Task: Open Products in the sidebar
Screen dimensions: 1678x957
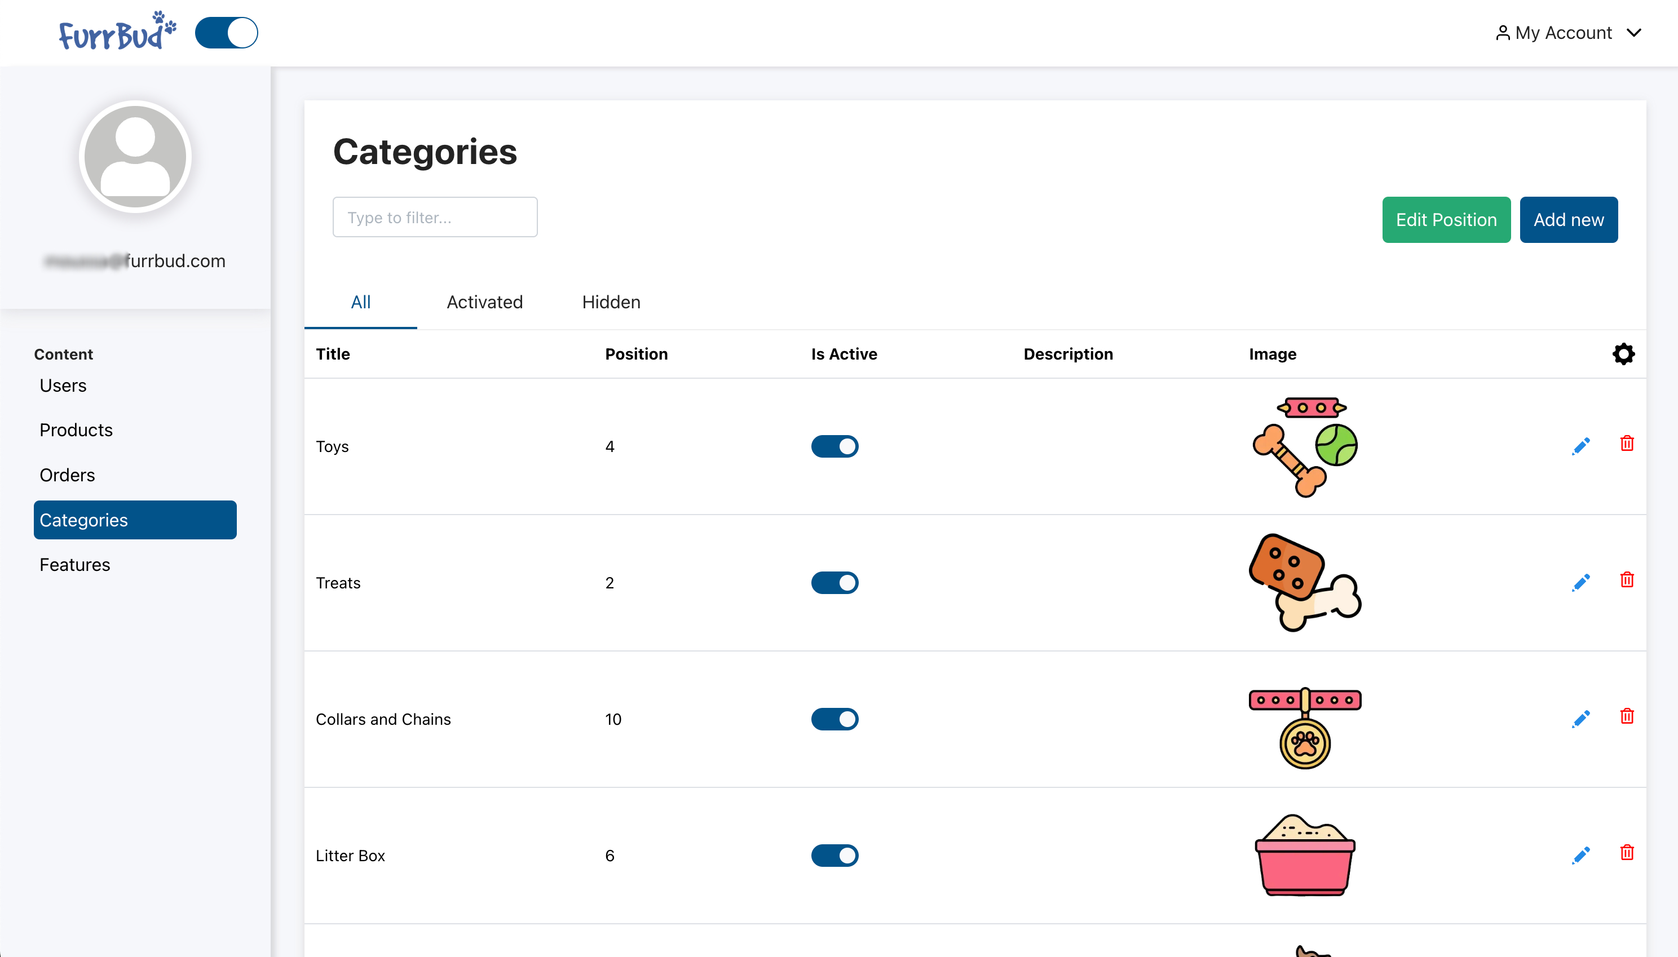Action: click(76, 430)
